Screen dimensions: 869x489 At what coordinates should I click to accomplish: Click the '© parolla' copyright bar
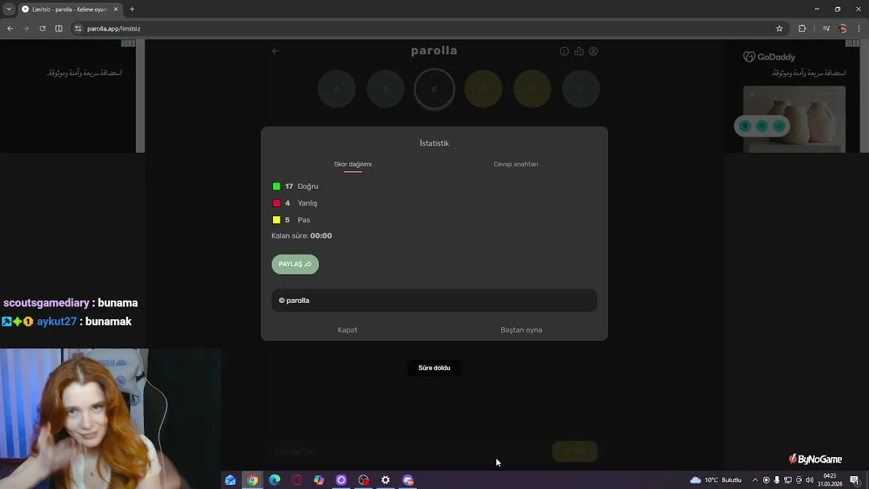(434, 300)
